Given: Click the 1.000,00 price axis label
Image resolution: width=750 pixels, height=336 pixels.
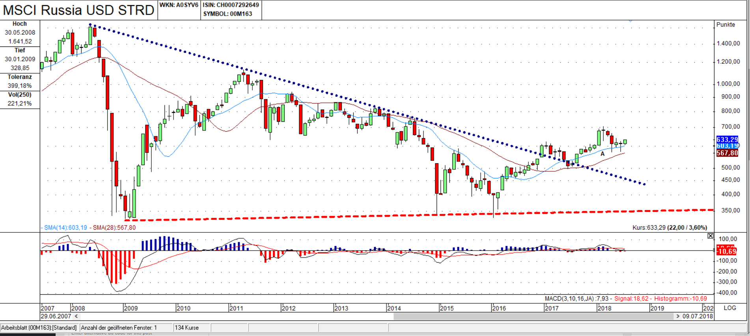Looking at the screenshot, I should (728, 84).
